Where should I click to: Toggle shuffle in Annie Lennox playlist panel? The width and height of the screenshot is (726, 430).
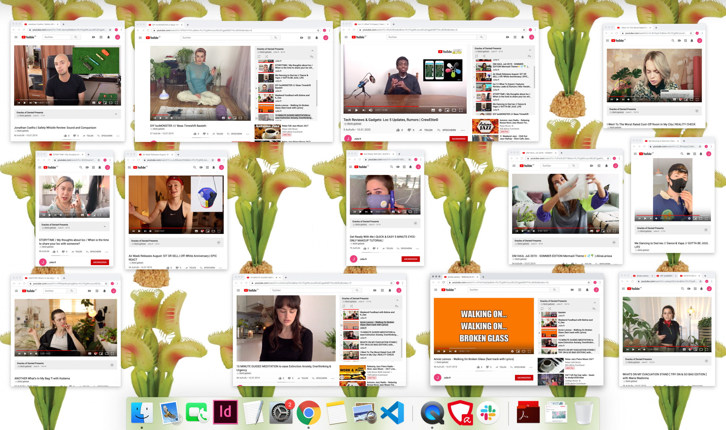click(549, 308)
